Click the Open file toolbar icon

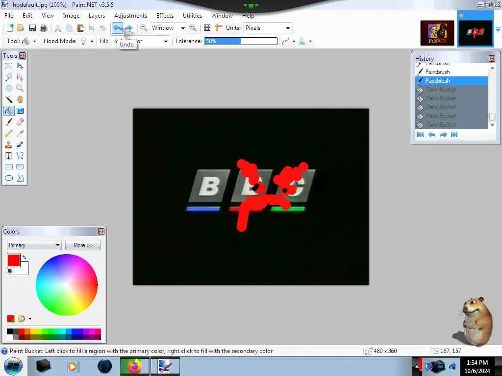pos(21,28)
